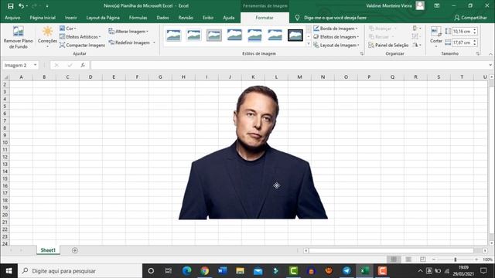495x278 pixels.
Task: Open the Cor color options
Action: coord(68,29)
